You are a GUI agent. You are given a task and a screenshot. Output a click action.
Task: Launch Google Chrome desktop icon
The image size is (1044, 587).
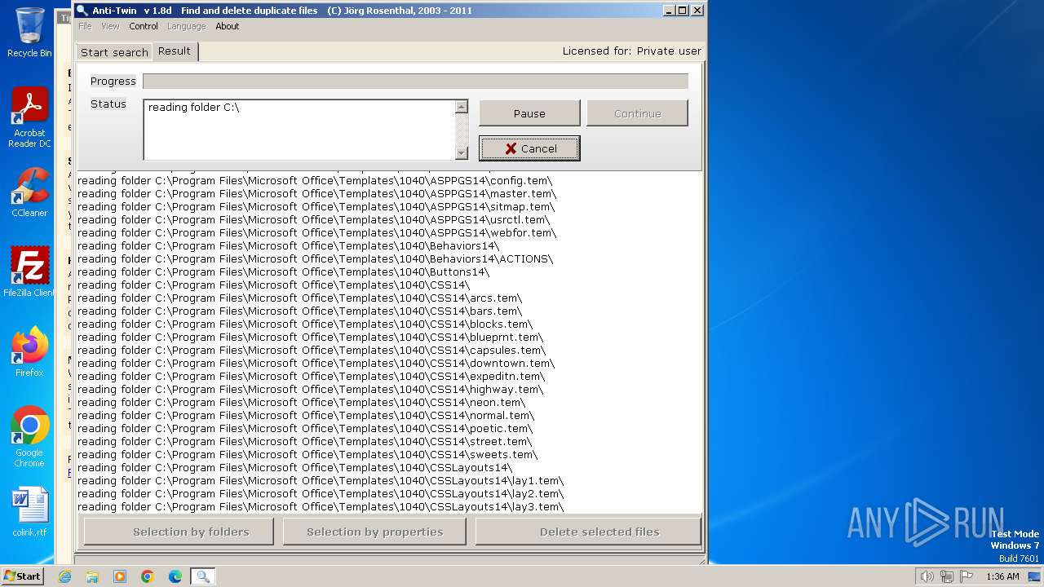(x=29, y=436)
